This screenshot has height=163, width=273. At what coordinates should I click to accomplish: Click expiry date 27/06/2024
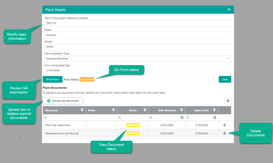[202, 133]
